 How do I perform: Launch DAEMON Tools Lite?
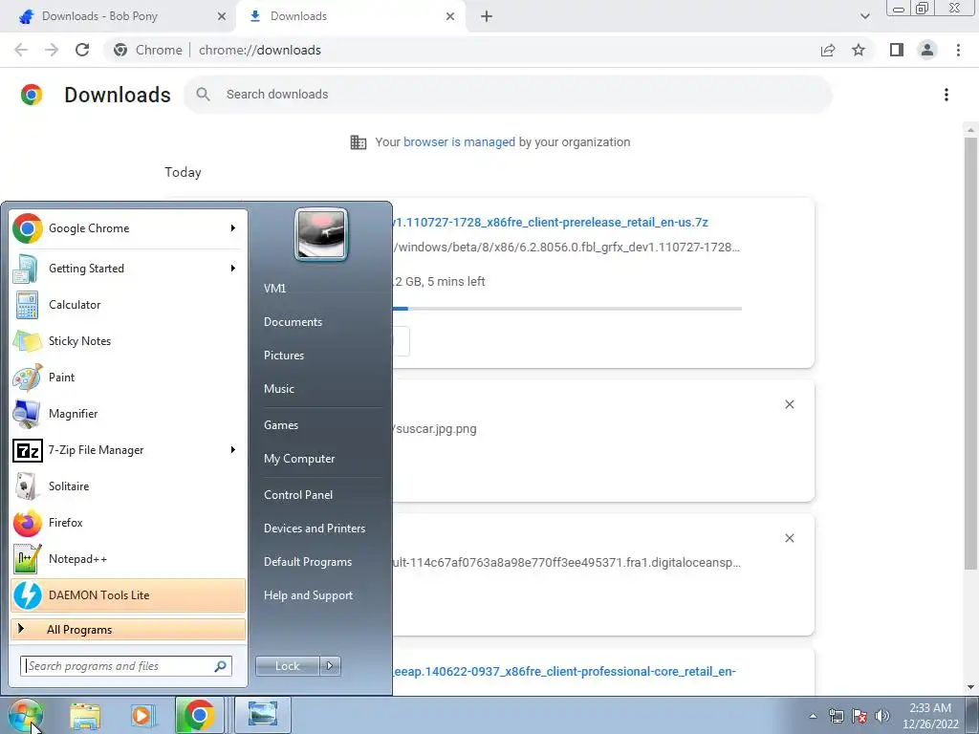128,594
